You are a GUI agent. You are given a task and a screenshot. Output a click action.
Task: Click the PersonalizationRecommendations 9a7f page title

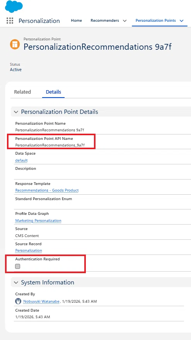click(x=97, y=47)
